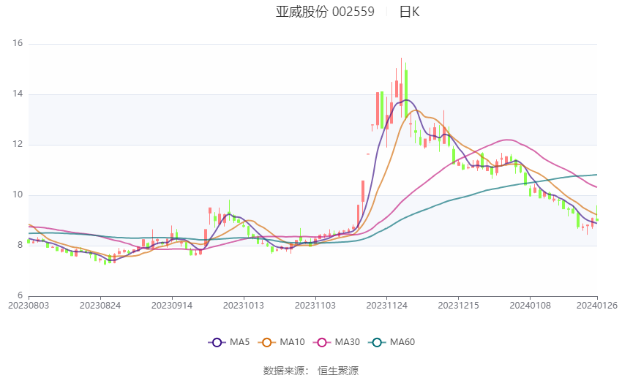The width and height of the screenshot is (622, 378).
Task: Click the y-axis value 8
Action: pyautogui.click(x=20, y=245)
